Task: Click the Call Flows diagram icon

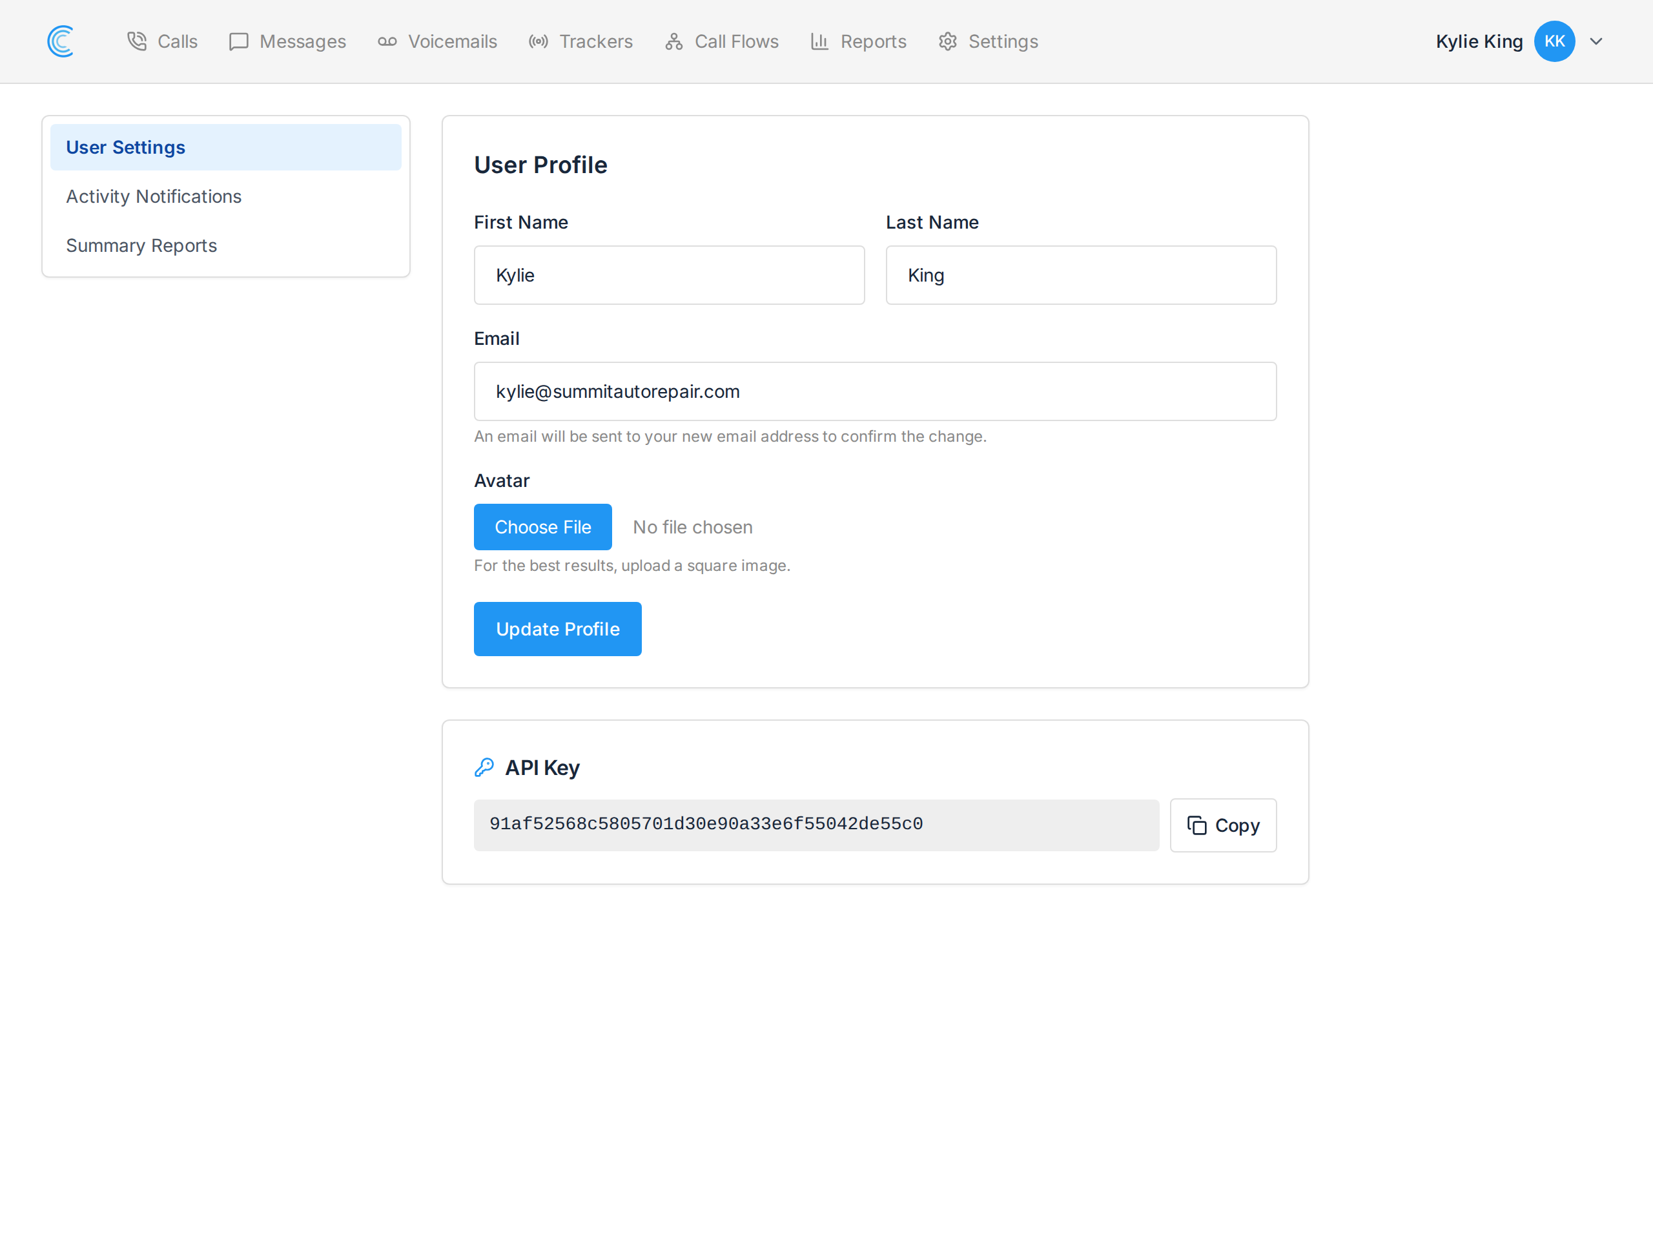Action: [x=674, y=41]
